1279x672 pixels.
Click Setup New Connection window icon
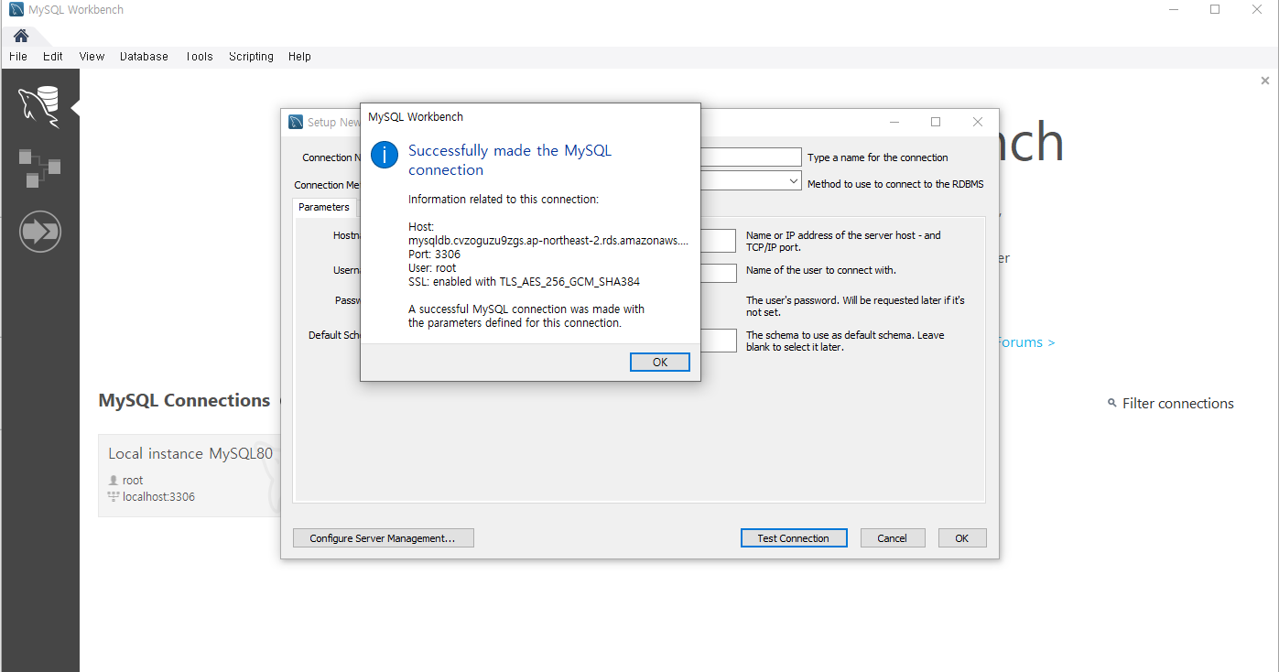pos(296,122)
